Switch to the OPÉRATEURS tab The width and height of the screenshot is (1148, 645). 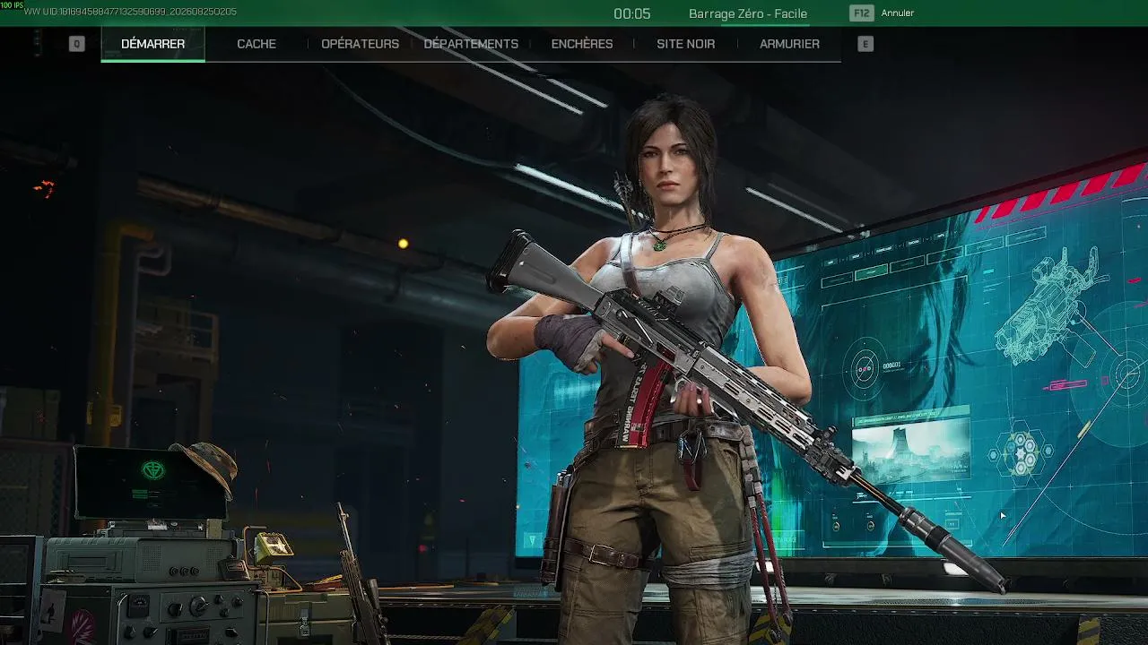coord(360,44)
